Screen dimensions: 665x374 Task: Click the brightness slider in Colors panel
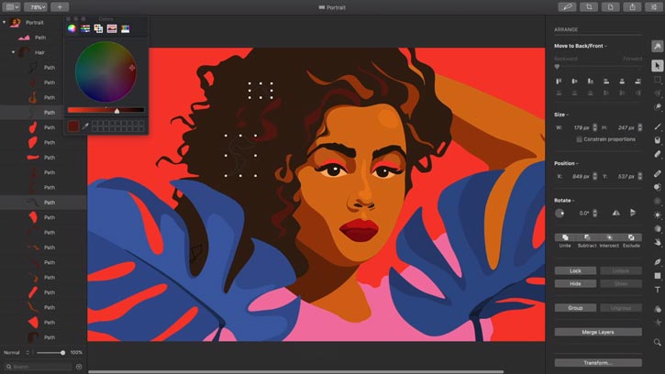(x=105, y=110)
